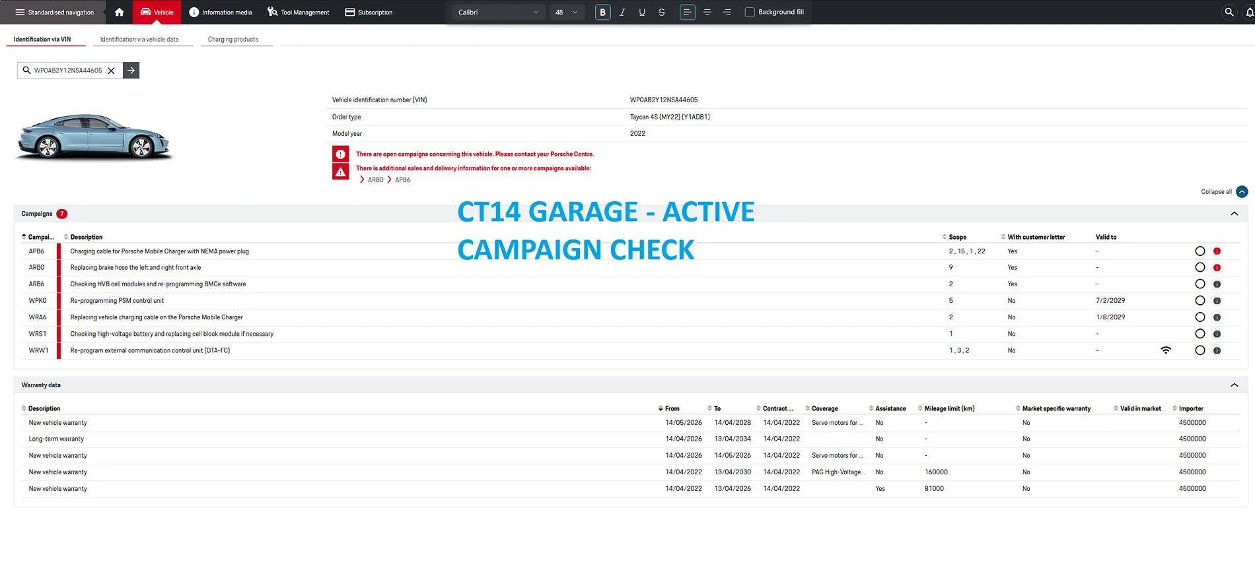Image resolution: width=1255 pixels, height=568 pixels.
Task: Sort warranty by From column
Action: pyautogui.click(x=669, y=408)
